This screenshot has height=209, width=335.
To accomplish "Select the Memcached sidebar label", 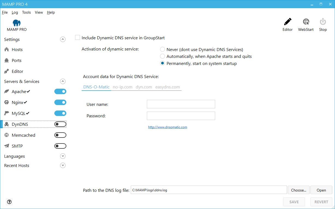I will point(23,135).
